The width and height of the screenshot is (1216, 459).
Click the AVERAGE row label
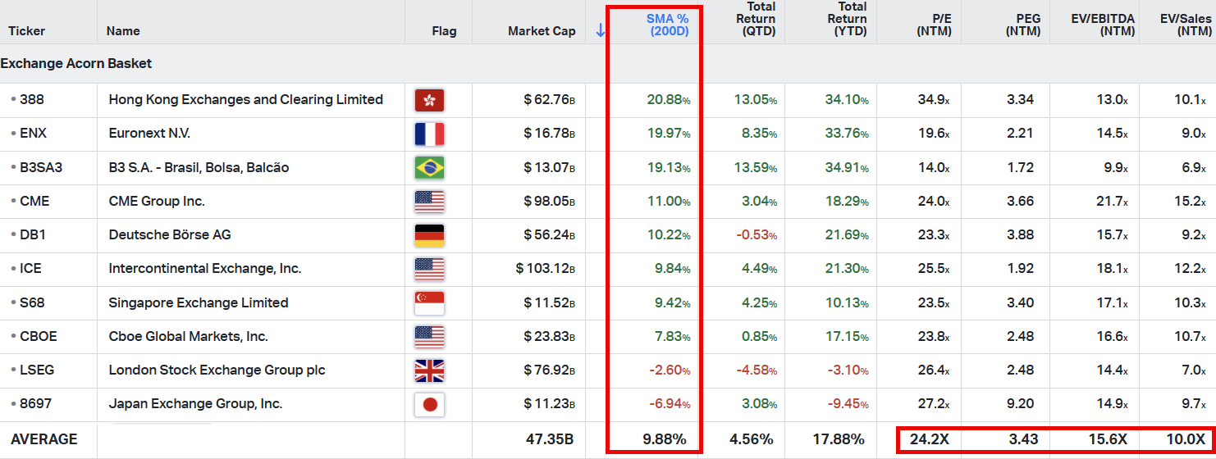[x=44, y=439]
